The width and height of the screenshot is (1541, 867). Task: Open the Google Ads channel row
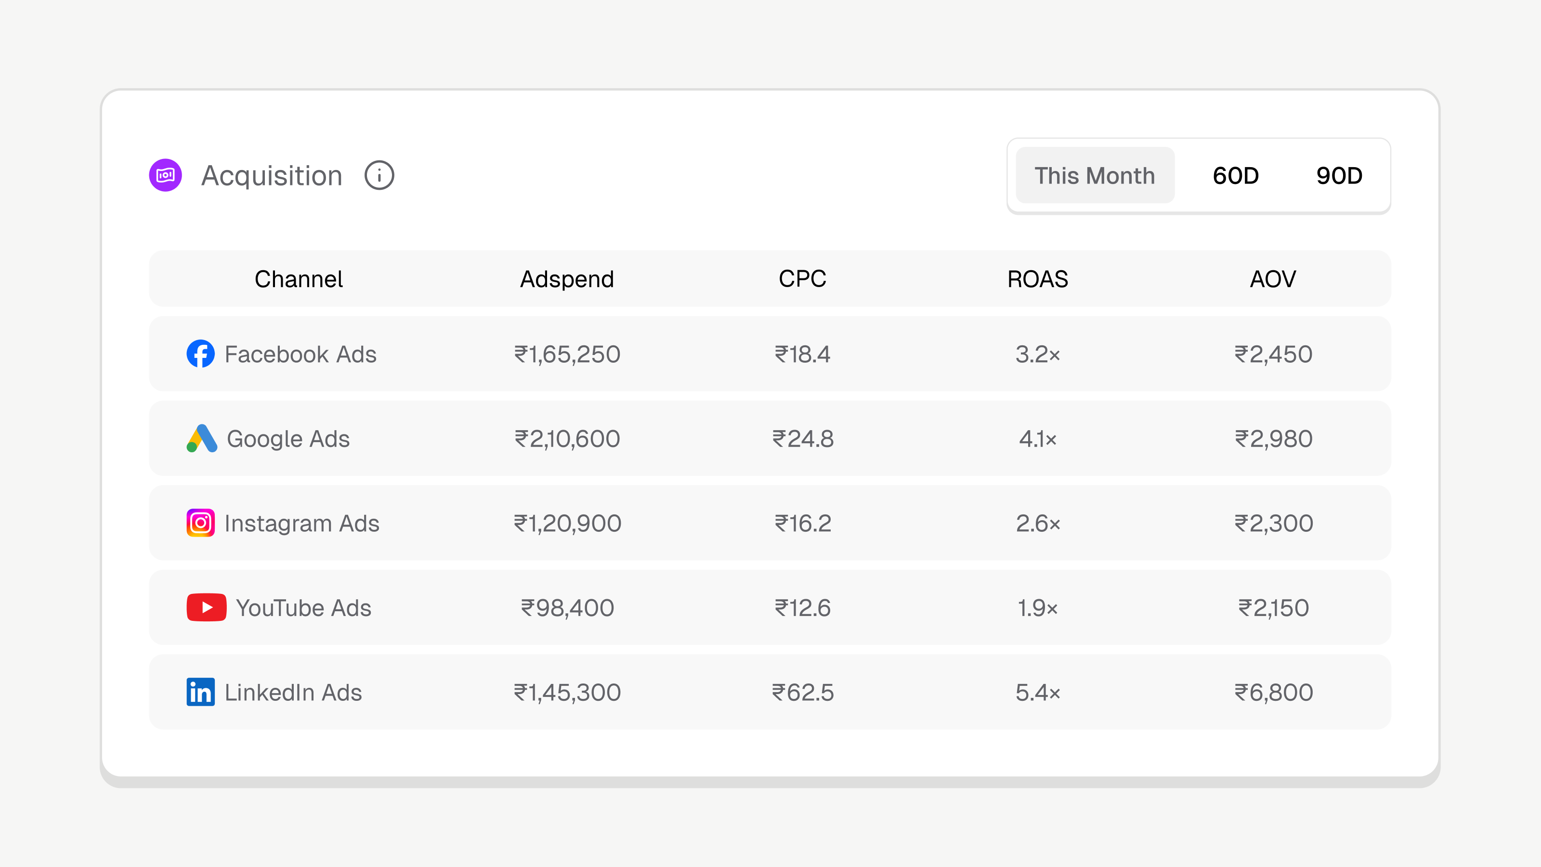(288, 439)
